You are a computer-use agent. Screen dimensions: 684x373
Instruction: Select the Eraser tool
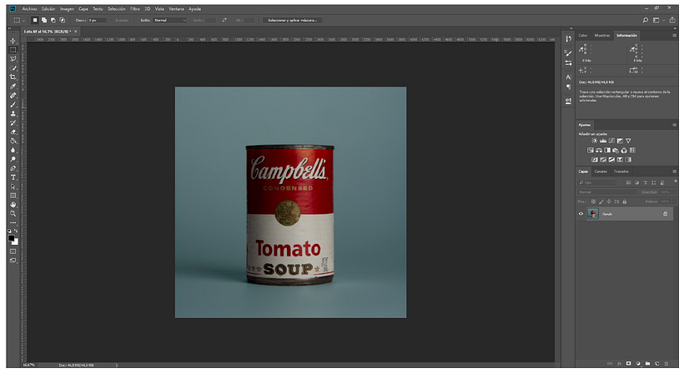(x=13, y=132)
